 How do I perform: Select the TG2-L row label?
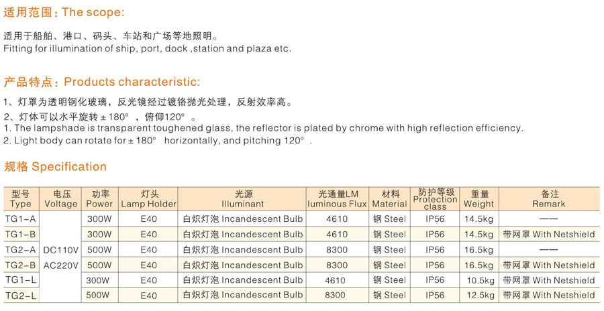click(21, 296)
